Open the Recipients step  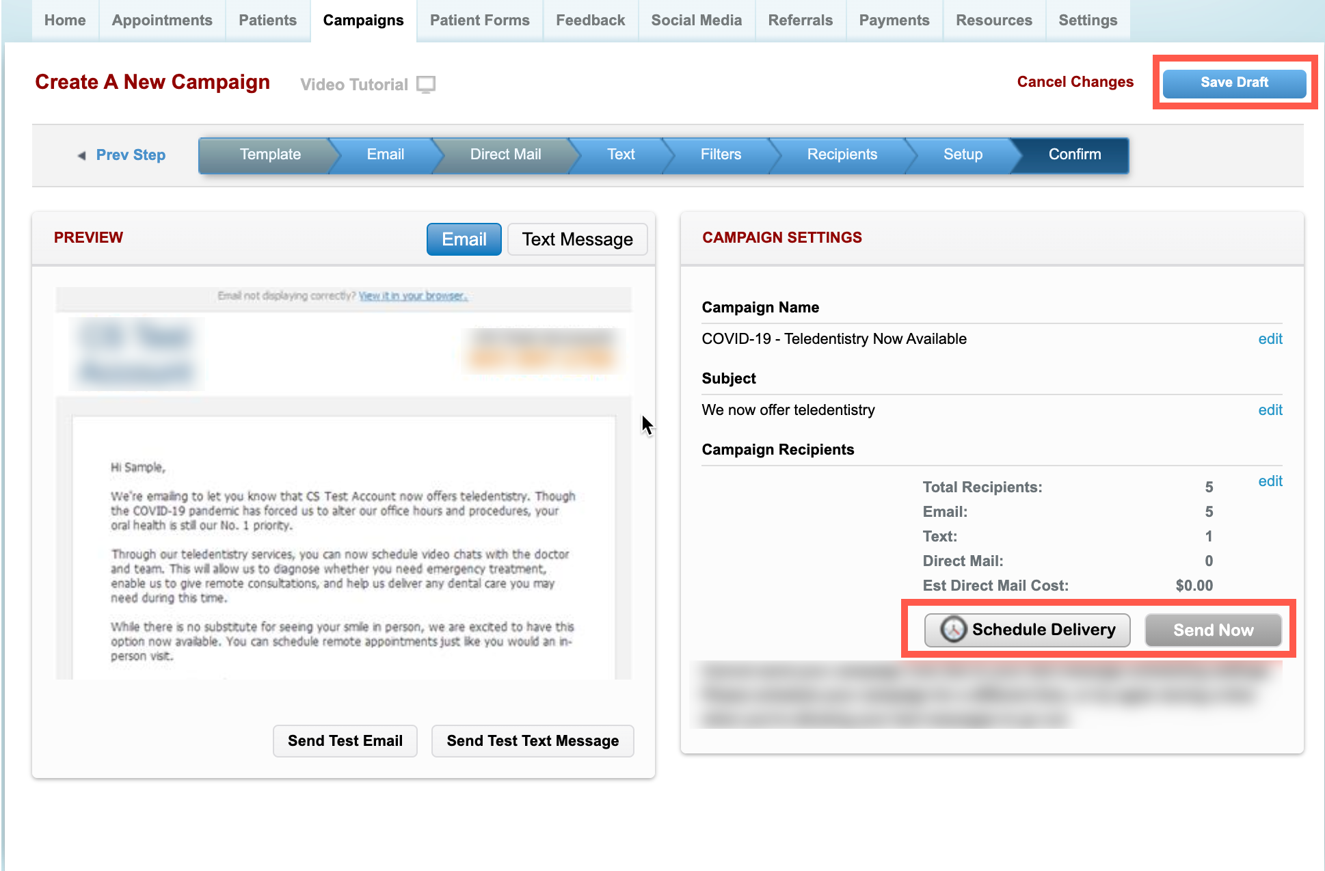click(842, 155)
